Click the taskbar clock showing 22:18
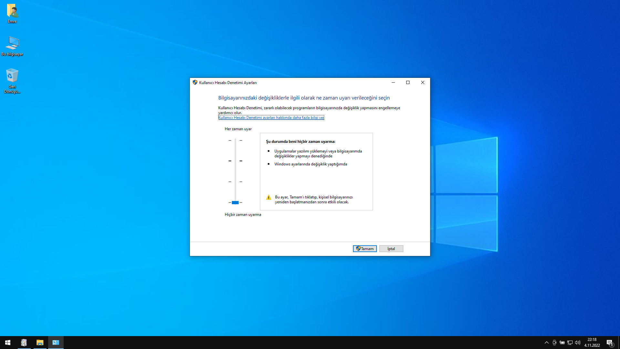 pos(592,343)
